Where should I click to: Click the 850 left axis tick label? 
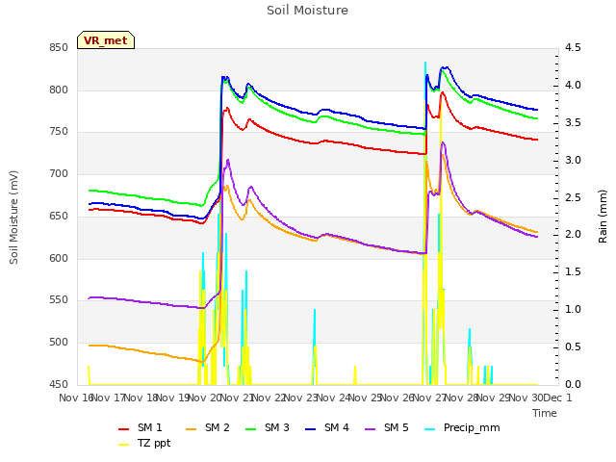coord(59,48)
